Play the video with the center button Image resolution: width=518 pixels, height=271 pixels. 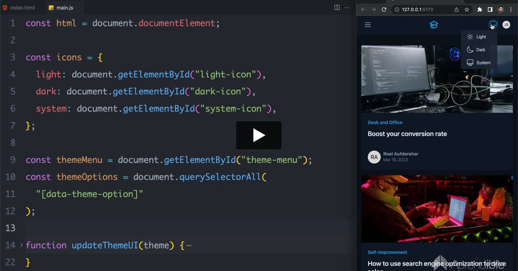[259, 135]
